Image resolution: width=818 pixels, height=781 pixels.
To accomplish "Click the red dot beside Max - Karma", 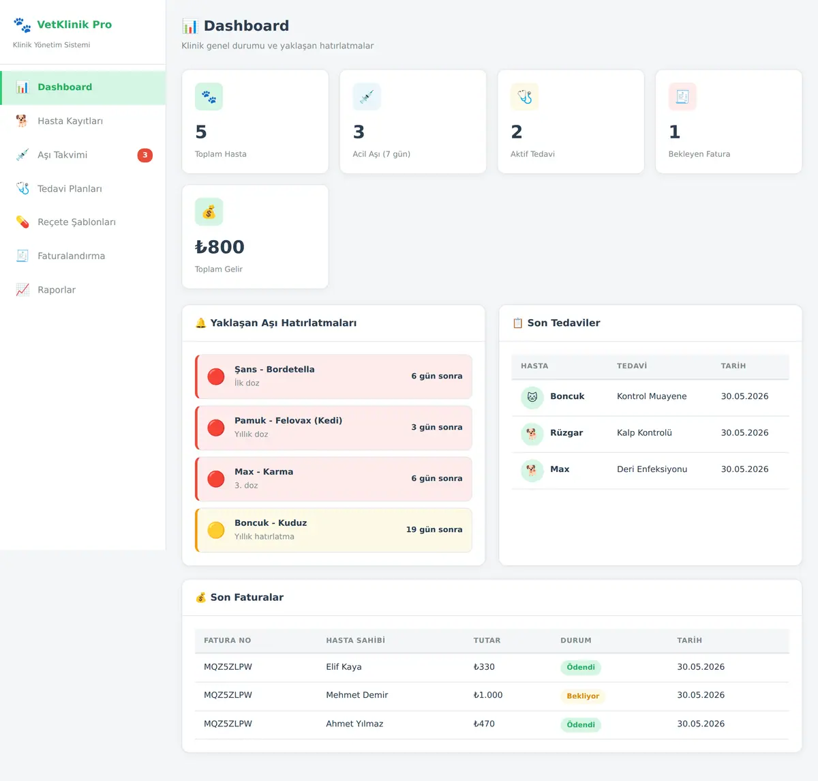I will (x=216, y=479).
